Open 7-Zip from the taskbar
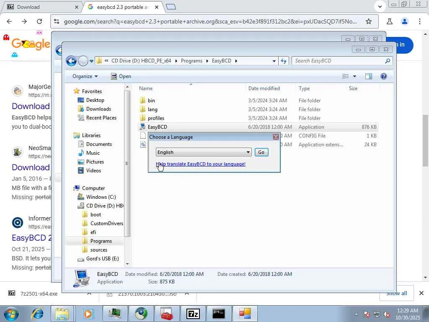 click(193, 314)
